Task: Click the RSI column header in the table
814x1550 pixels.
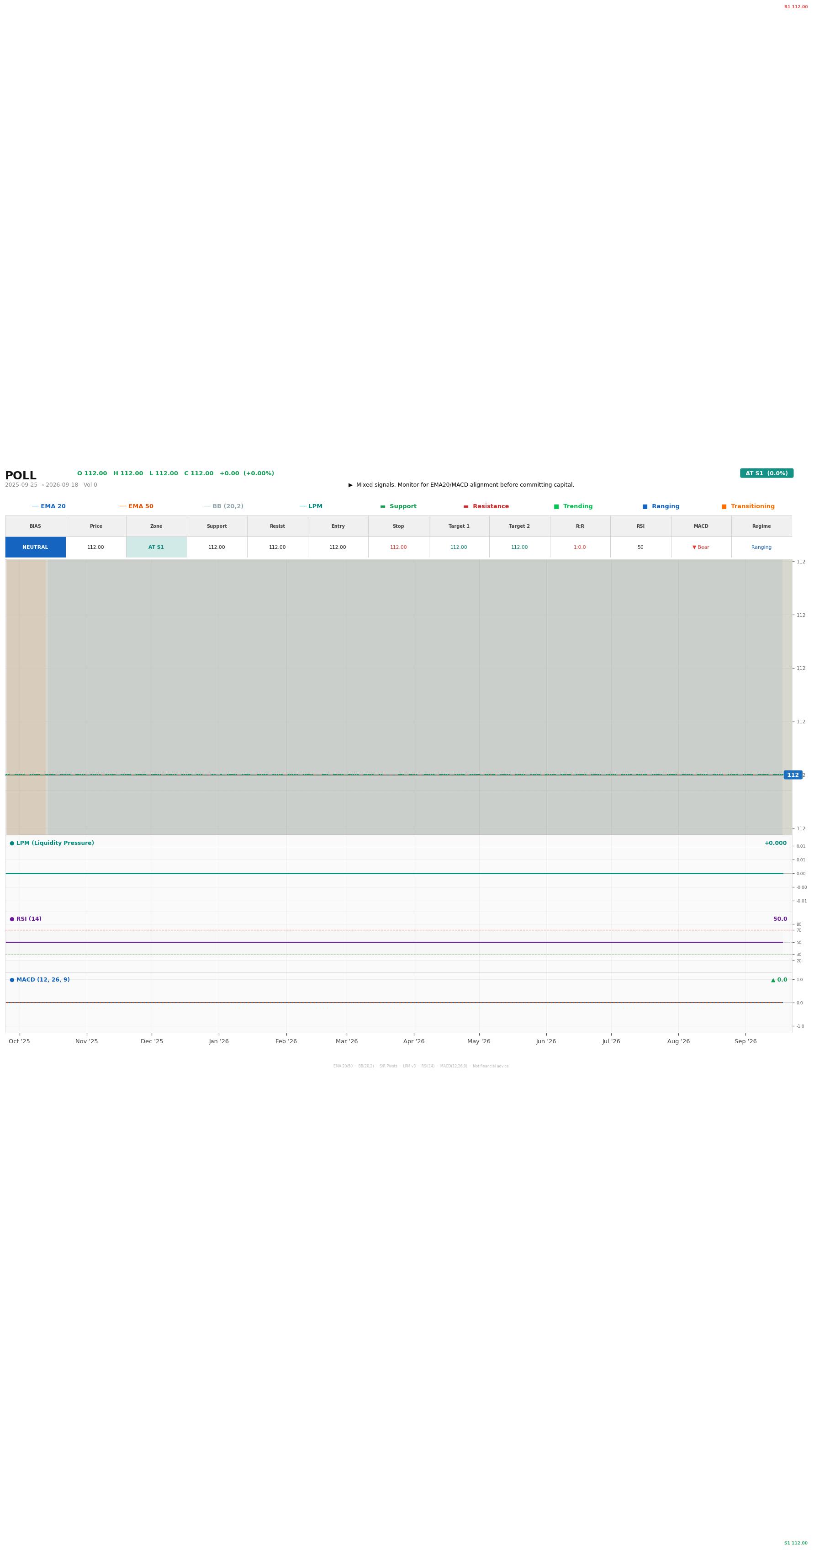Action: coord(641,526)
